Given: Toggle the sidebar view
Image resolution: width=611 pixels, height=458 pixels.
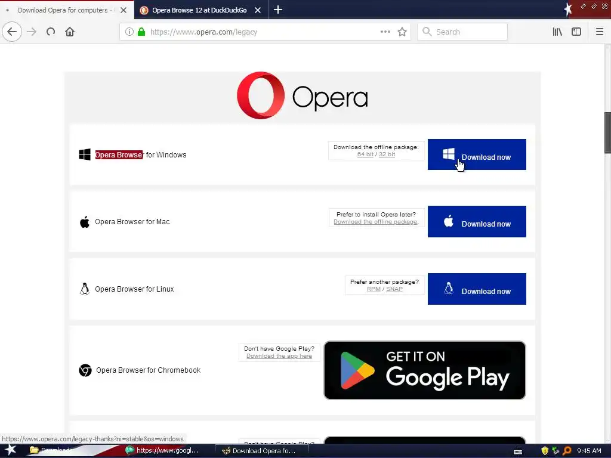Looking at the screenshot, I should pyautogui.click(x=576, y=32).
